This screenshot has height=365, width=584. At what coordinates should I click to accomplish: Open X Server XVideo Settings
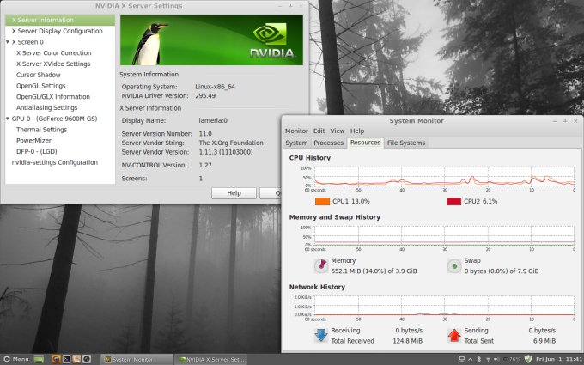(x=53, y=64)
